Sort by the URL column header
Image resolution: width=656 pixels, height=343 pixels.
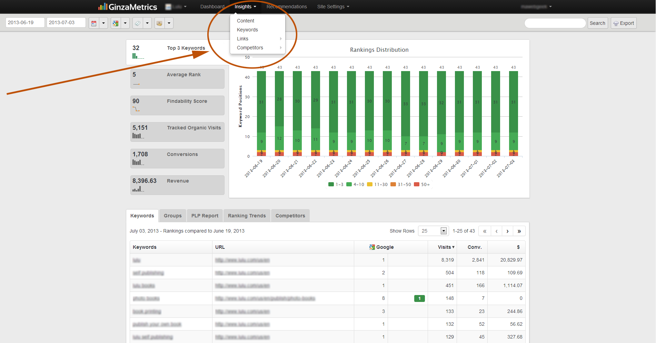[x=283, y=247]
